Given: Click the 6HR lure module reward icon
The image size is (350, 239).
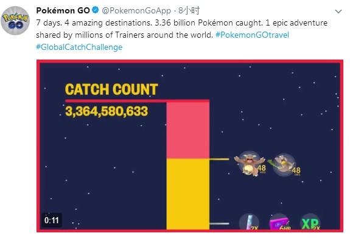Looking at the screenshot, I should click(280, 222).
